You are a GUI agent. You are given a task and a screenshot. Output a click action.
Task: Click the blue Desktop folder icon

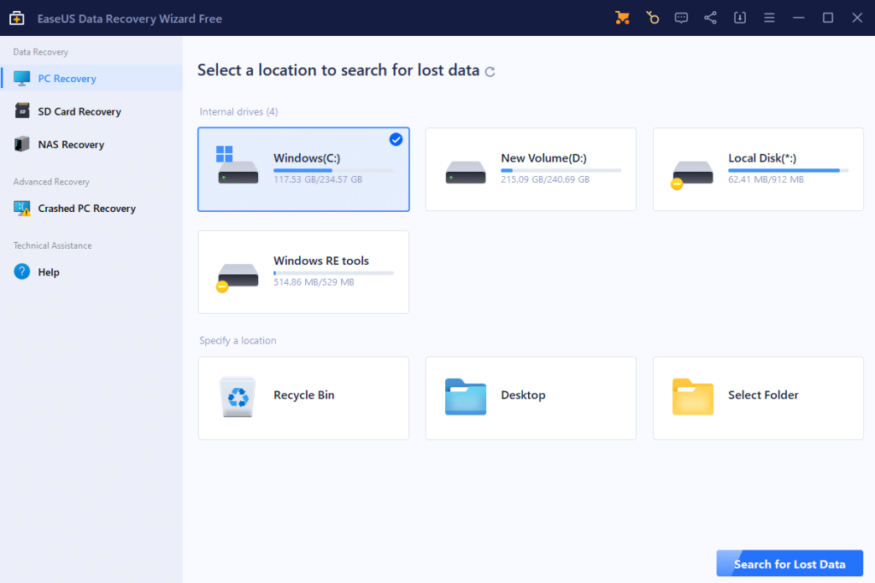(466, 397)
